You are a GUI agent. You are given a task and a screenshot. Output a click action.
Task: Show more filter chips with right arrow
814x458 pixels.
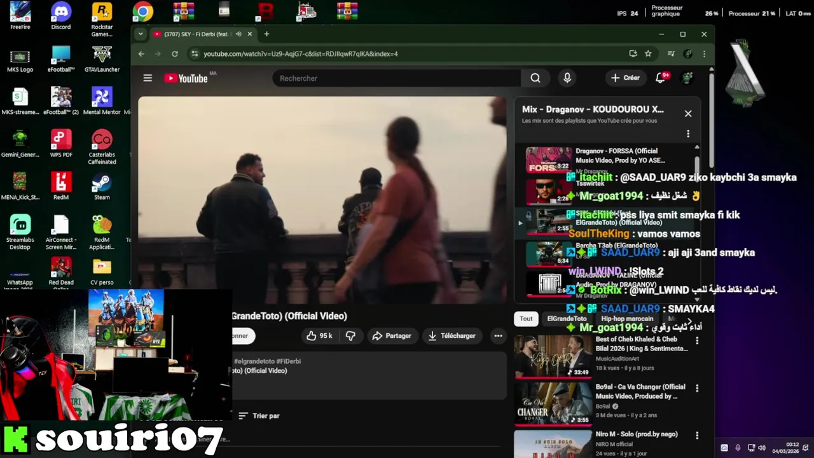pos(690,321)
